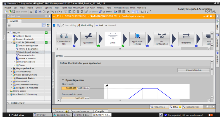Click the Show motor data button
Image resolution: width=222 pixels, height=119 pixels.
(194, 70)
